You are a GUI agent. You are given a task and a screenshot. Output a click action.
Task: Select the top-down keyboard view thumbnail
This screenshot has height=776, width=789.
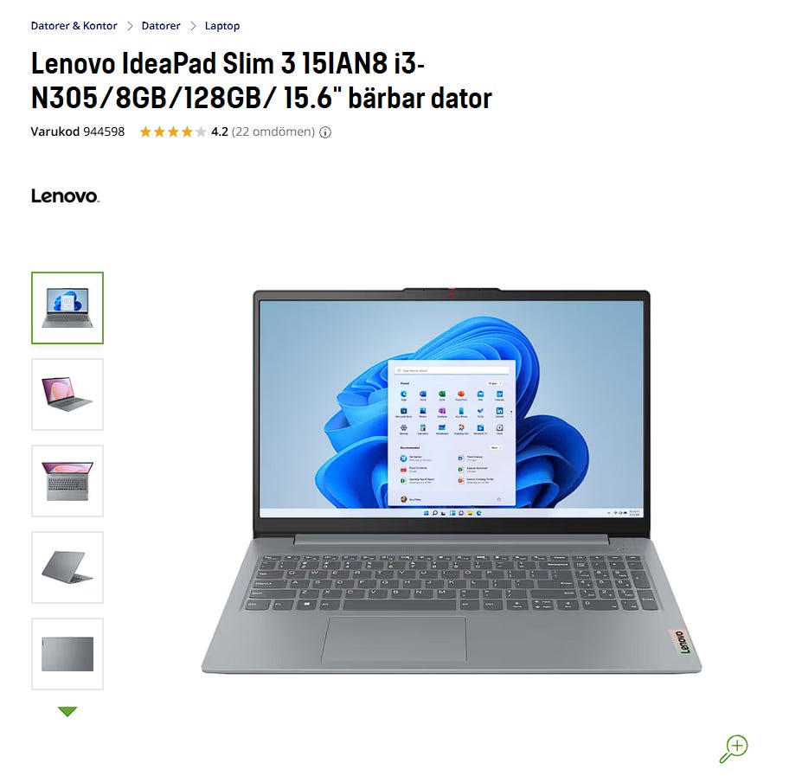click(67, 481)
